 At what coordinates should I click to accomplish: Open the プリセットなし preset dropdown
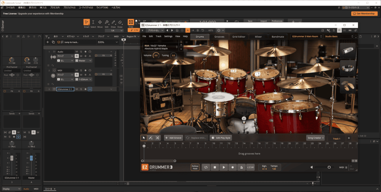tap(155, 30)
